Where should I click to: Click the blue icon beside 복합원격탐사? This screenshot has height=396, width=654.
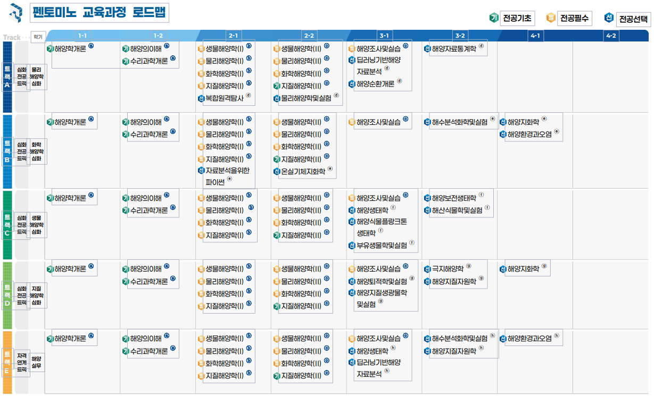201,98
